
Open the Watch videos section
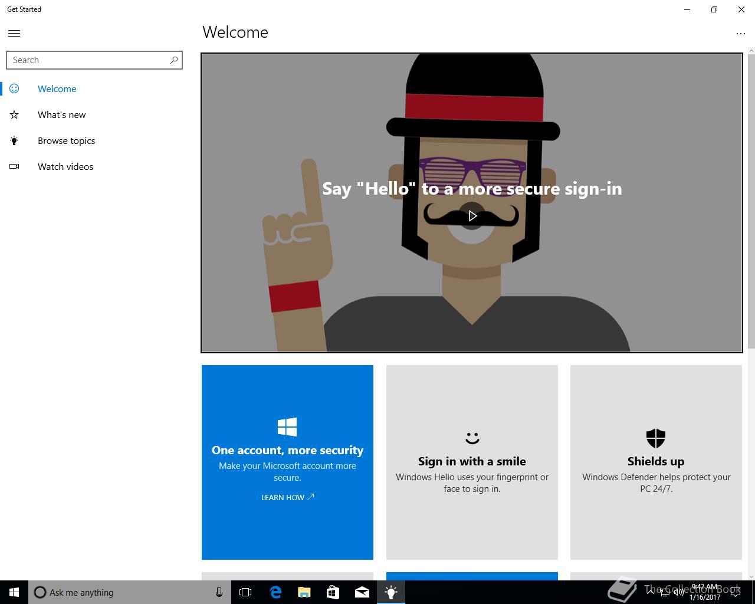(94, 166)
